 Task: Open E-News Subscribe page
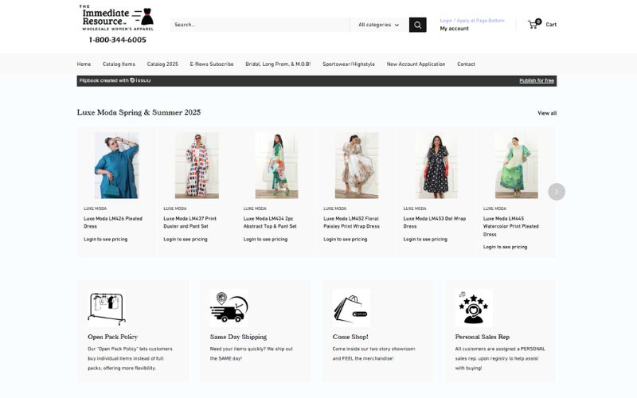tap(212, 64)
